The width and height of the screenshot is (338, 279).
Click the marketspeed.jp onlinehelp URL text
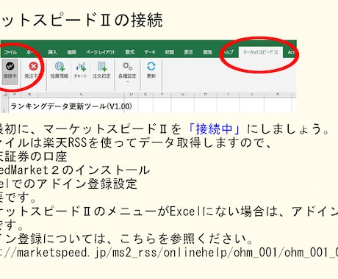tap(169, 253)
